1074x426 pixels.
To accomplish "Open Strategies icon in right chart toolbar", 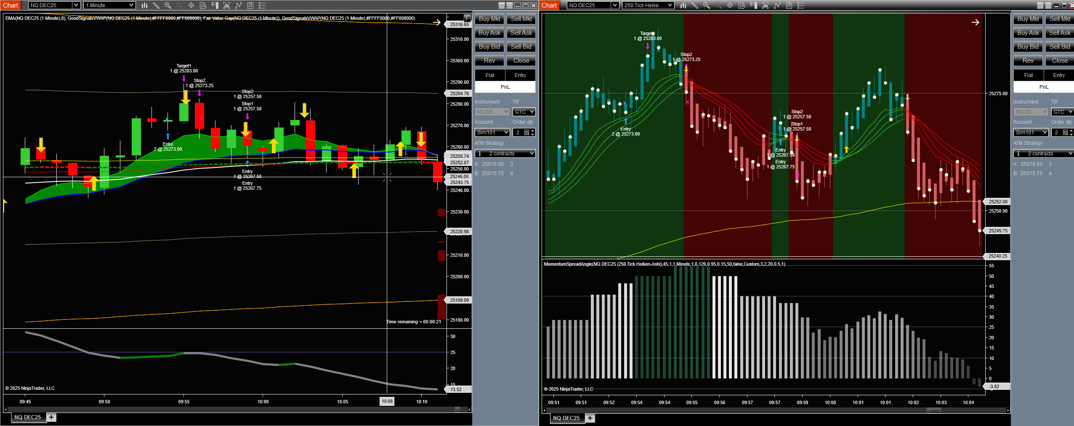I will pyautogui.click(x=789, y=5).
